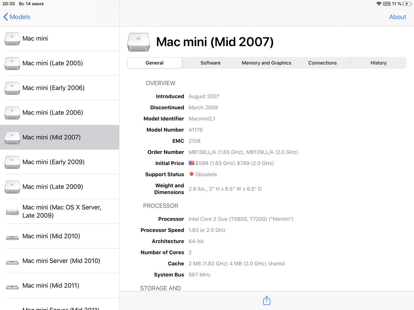
Task: Click Mac mini (Late 2006) icon
Action: click(x=12, y=113)
